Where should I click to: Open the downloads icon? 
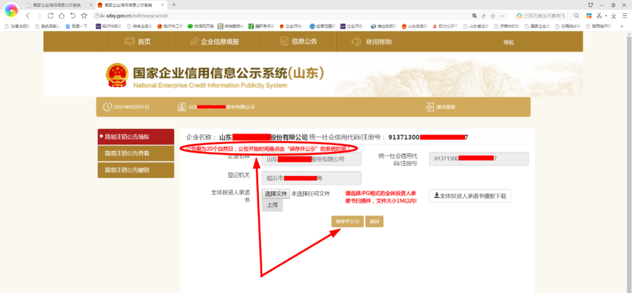coord(613,16)
